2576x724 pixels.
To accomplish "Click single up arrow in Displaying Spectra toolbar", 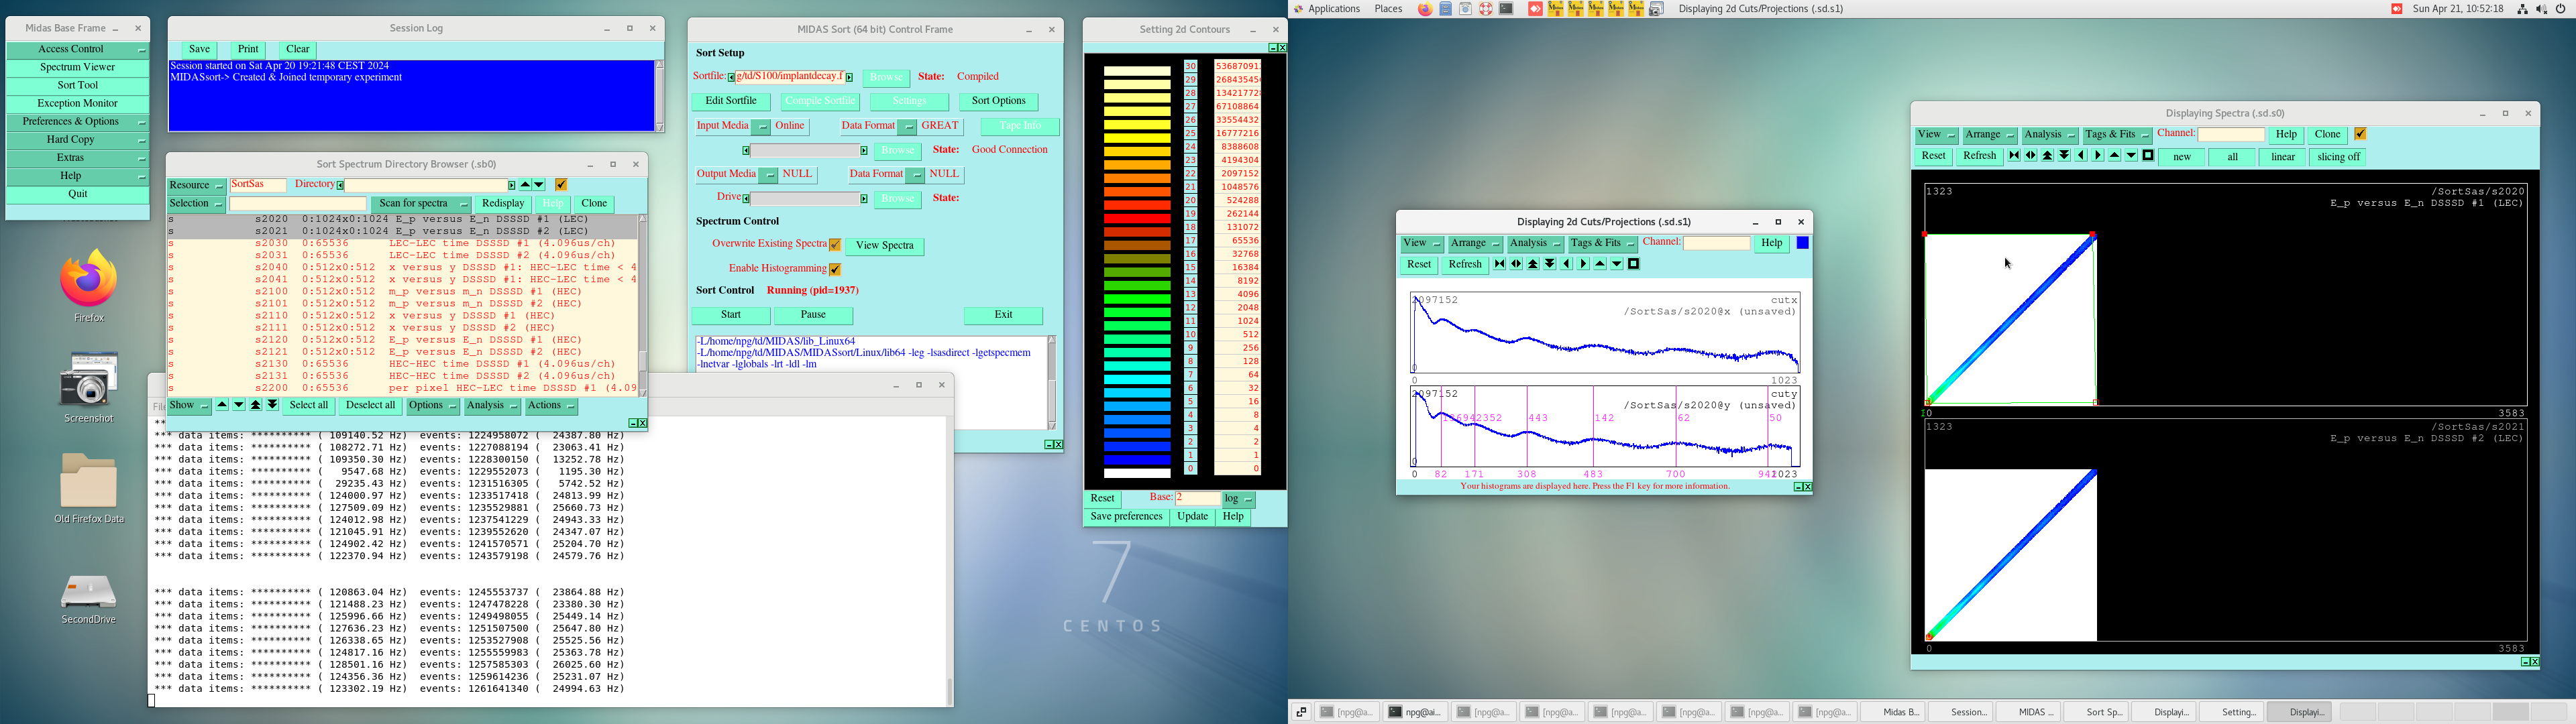I will coord(2115,156).
